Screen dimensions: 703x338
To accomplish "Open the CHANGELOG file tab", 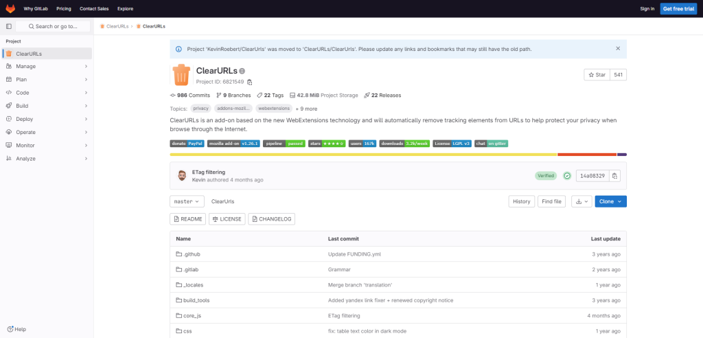I will click(271, 219).
